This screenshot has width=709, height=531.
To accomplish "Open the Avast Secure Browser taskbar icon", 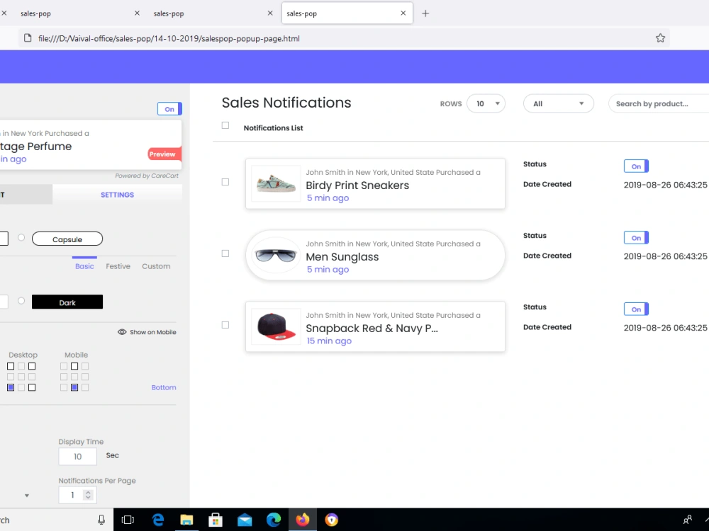I will coord(331,520).
